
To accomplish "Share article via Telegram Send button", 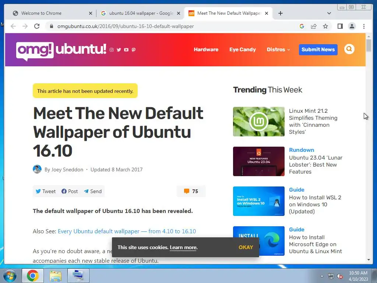I will (92, 191).
